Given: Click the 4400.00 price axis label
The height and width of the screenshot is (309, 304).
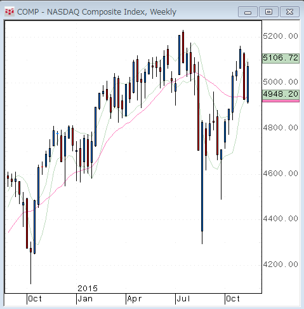Looking at the screenshot, I should 281,219.
